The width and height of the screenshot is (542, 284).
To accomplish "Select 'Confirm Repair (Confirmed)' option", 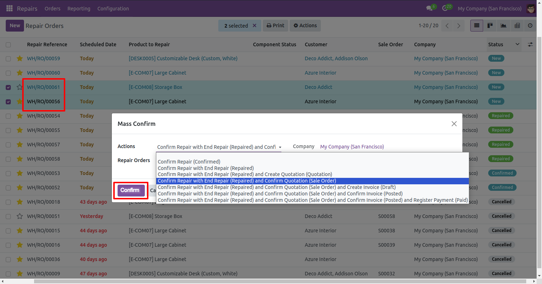I will tap(189, 162).
